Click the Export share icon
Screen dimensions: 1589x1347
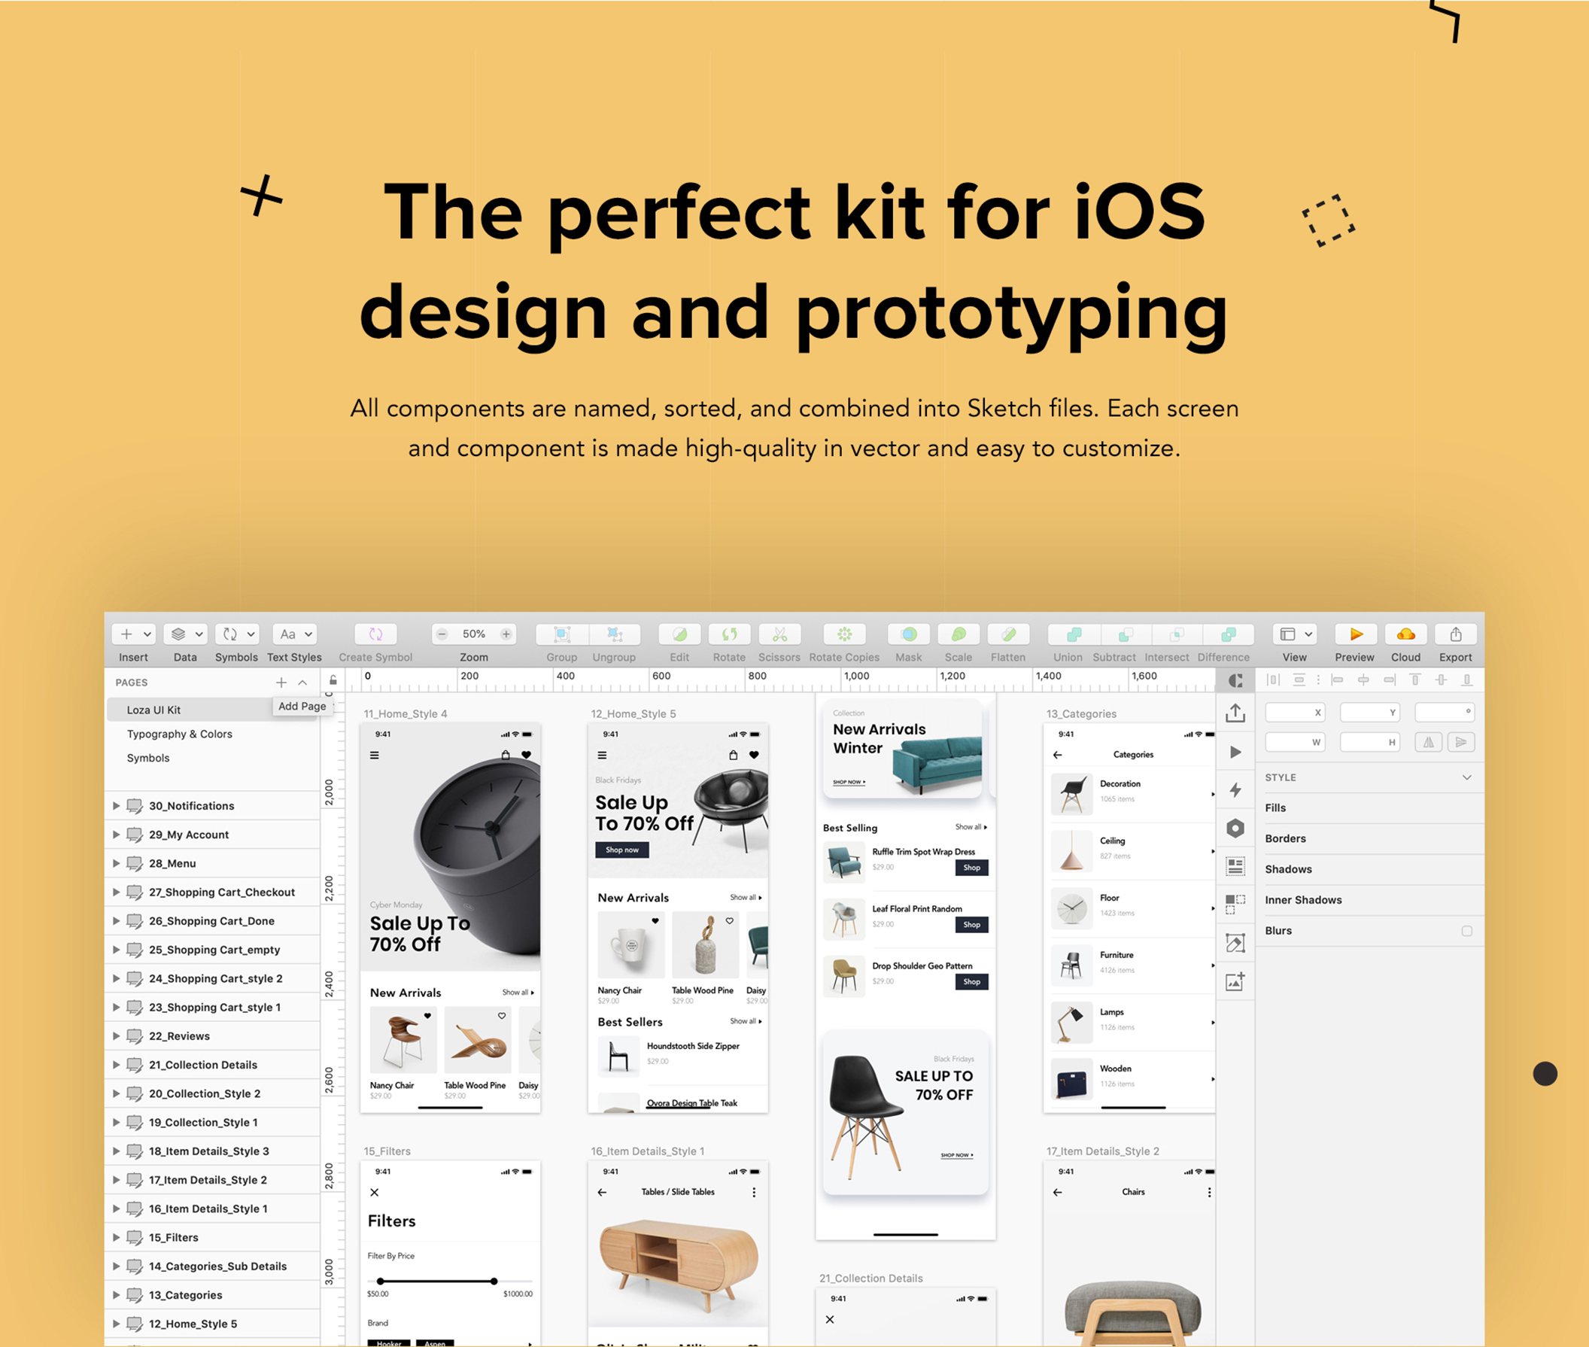tap(1455, 634)
